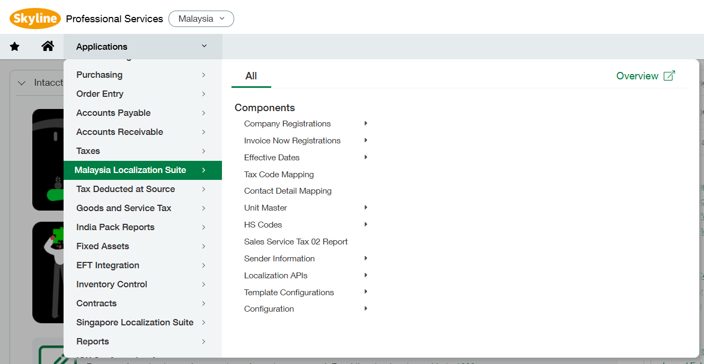Expand the Unit Master flyout arrow

[x=366, y=207]
